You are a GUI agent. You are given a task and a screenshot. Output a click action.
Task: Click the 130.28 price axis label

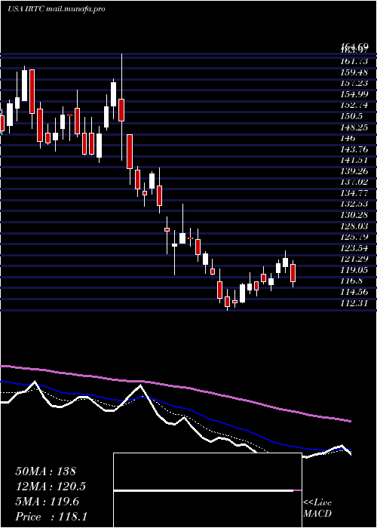click(354, 215)
